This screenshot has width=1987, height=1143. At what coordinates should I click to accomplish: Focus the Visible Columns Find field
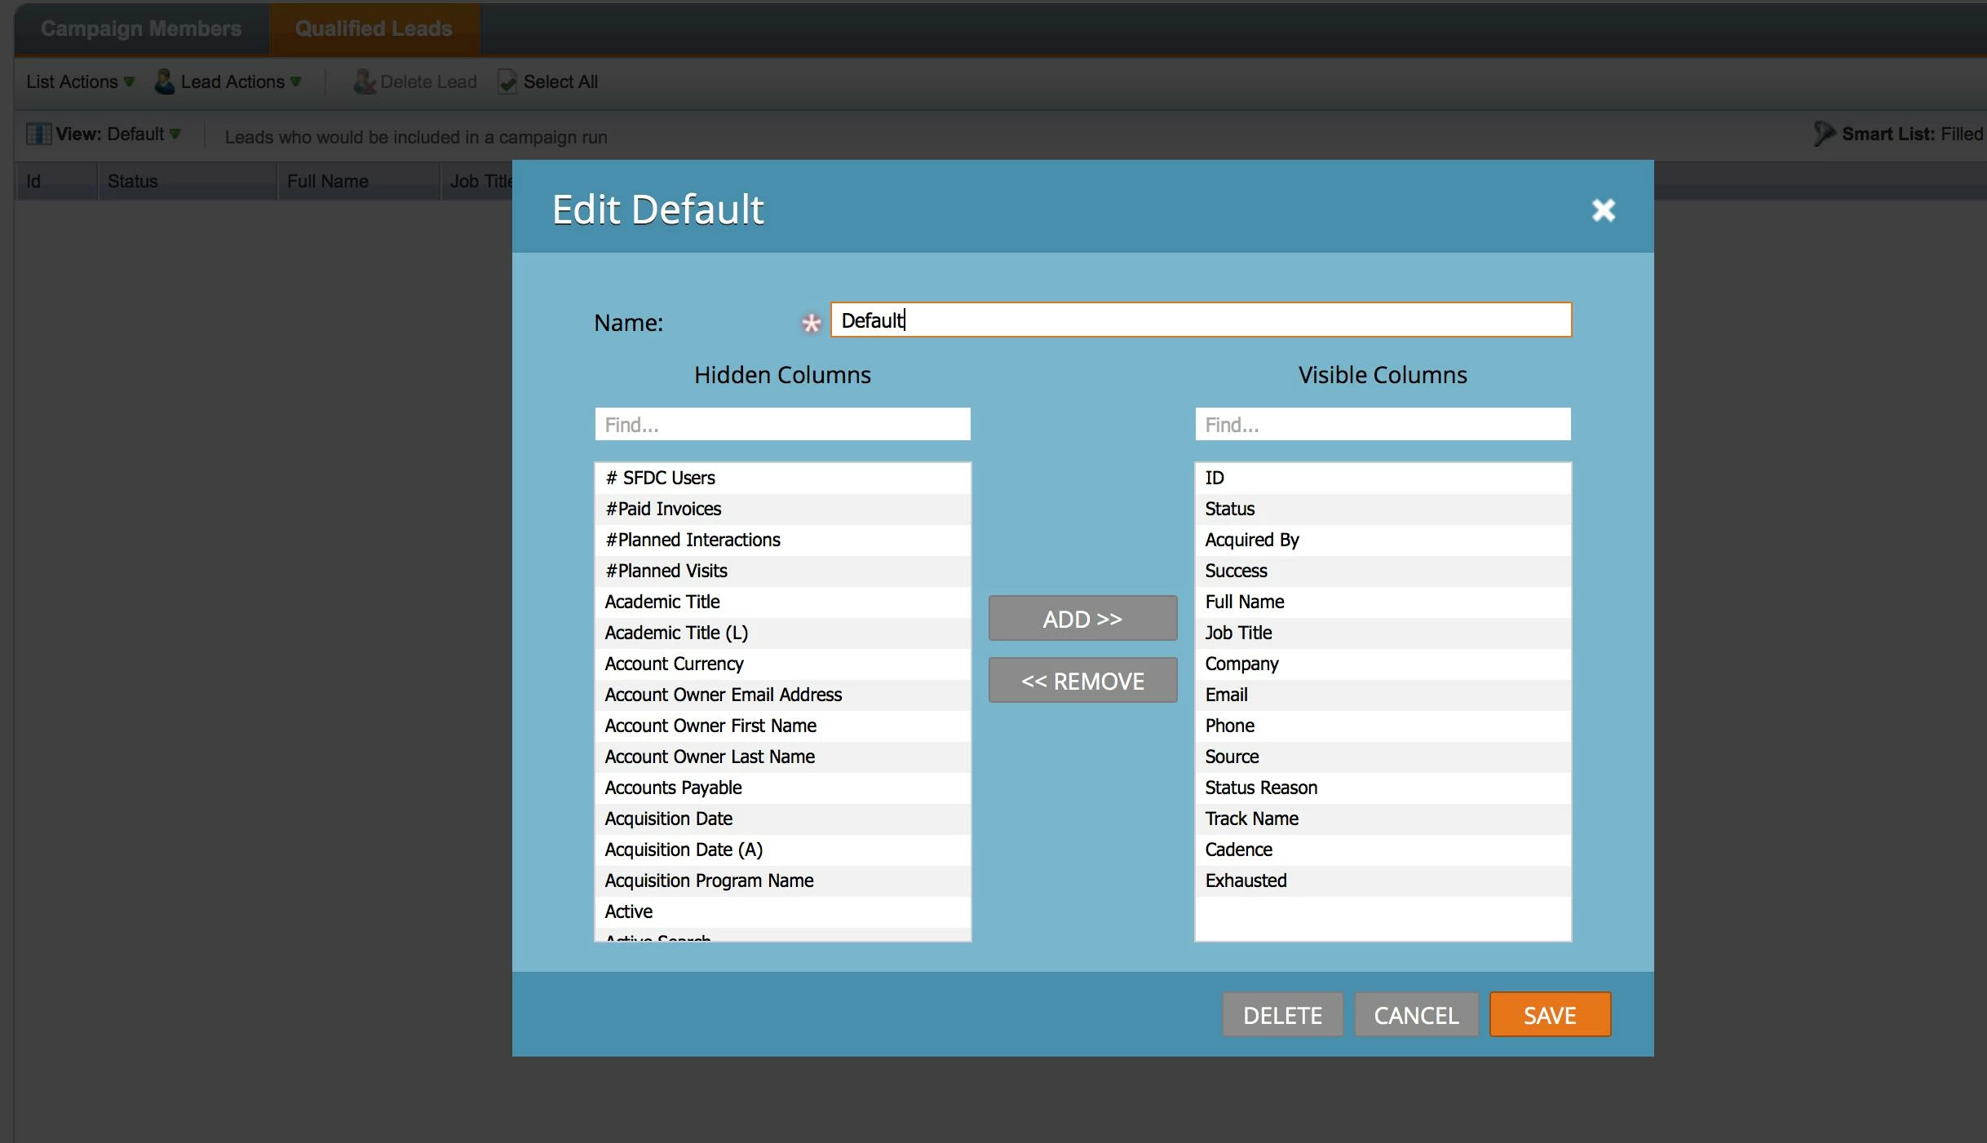click(1383, 425)
